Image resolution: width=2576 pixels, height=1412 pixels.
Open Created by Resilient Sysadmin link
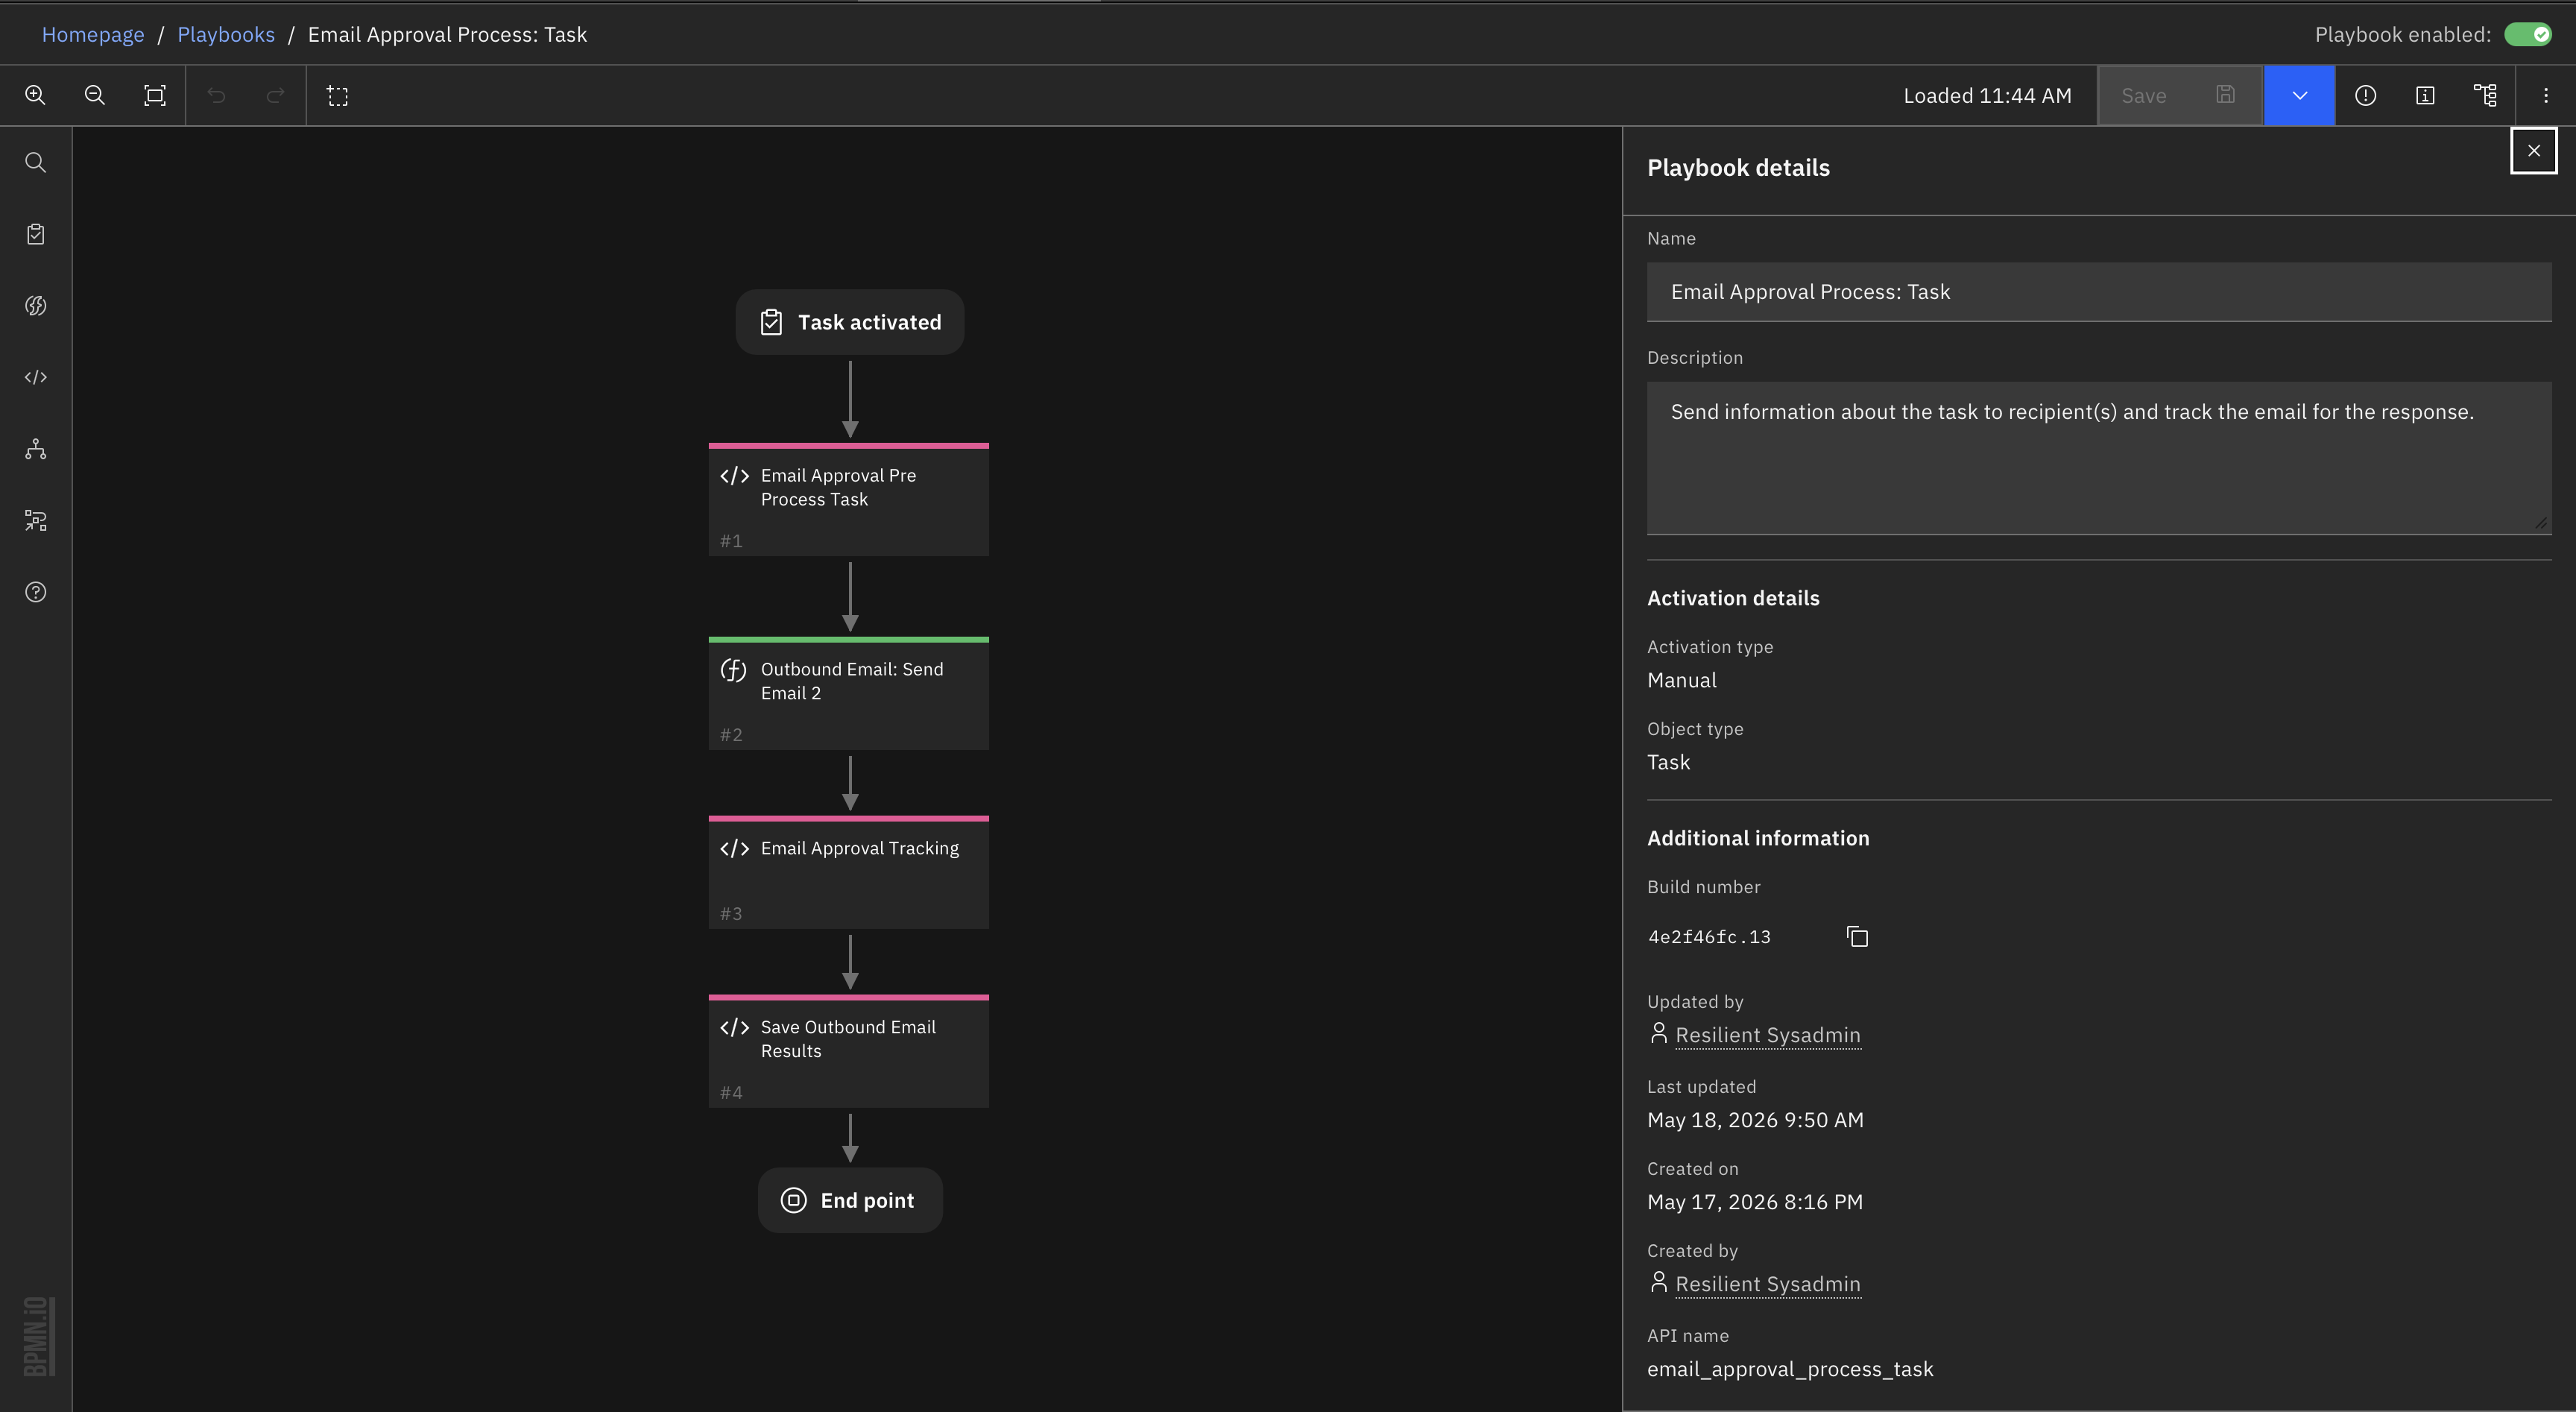click(1767, 1284)
